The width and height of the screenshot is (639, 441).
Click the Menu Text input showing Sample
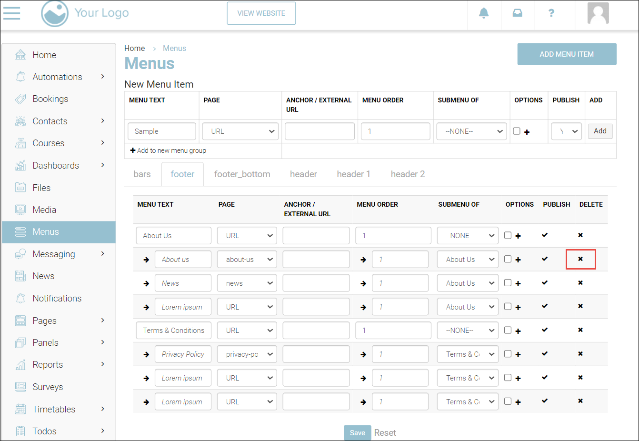[161, 131]
